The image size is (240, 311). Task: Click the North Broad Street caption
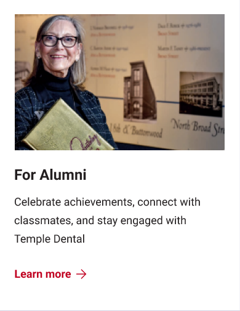point(198,127)
